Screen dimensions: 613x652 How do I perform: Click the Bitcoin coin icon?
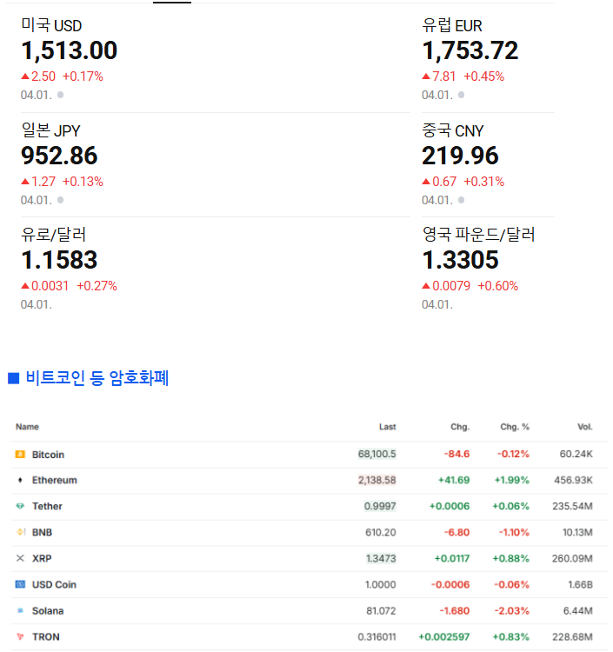tap(20, 455)
